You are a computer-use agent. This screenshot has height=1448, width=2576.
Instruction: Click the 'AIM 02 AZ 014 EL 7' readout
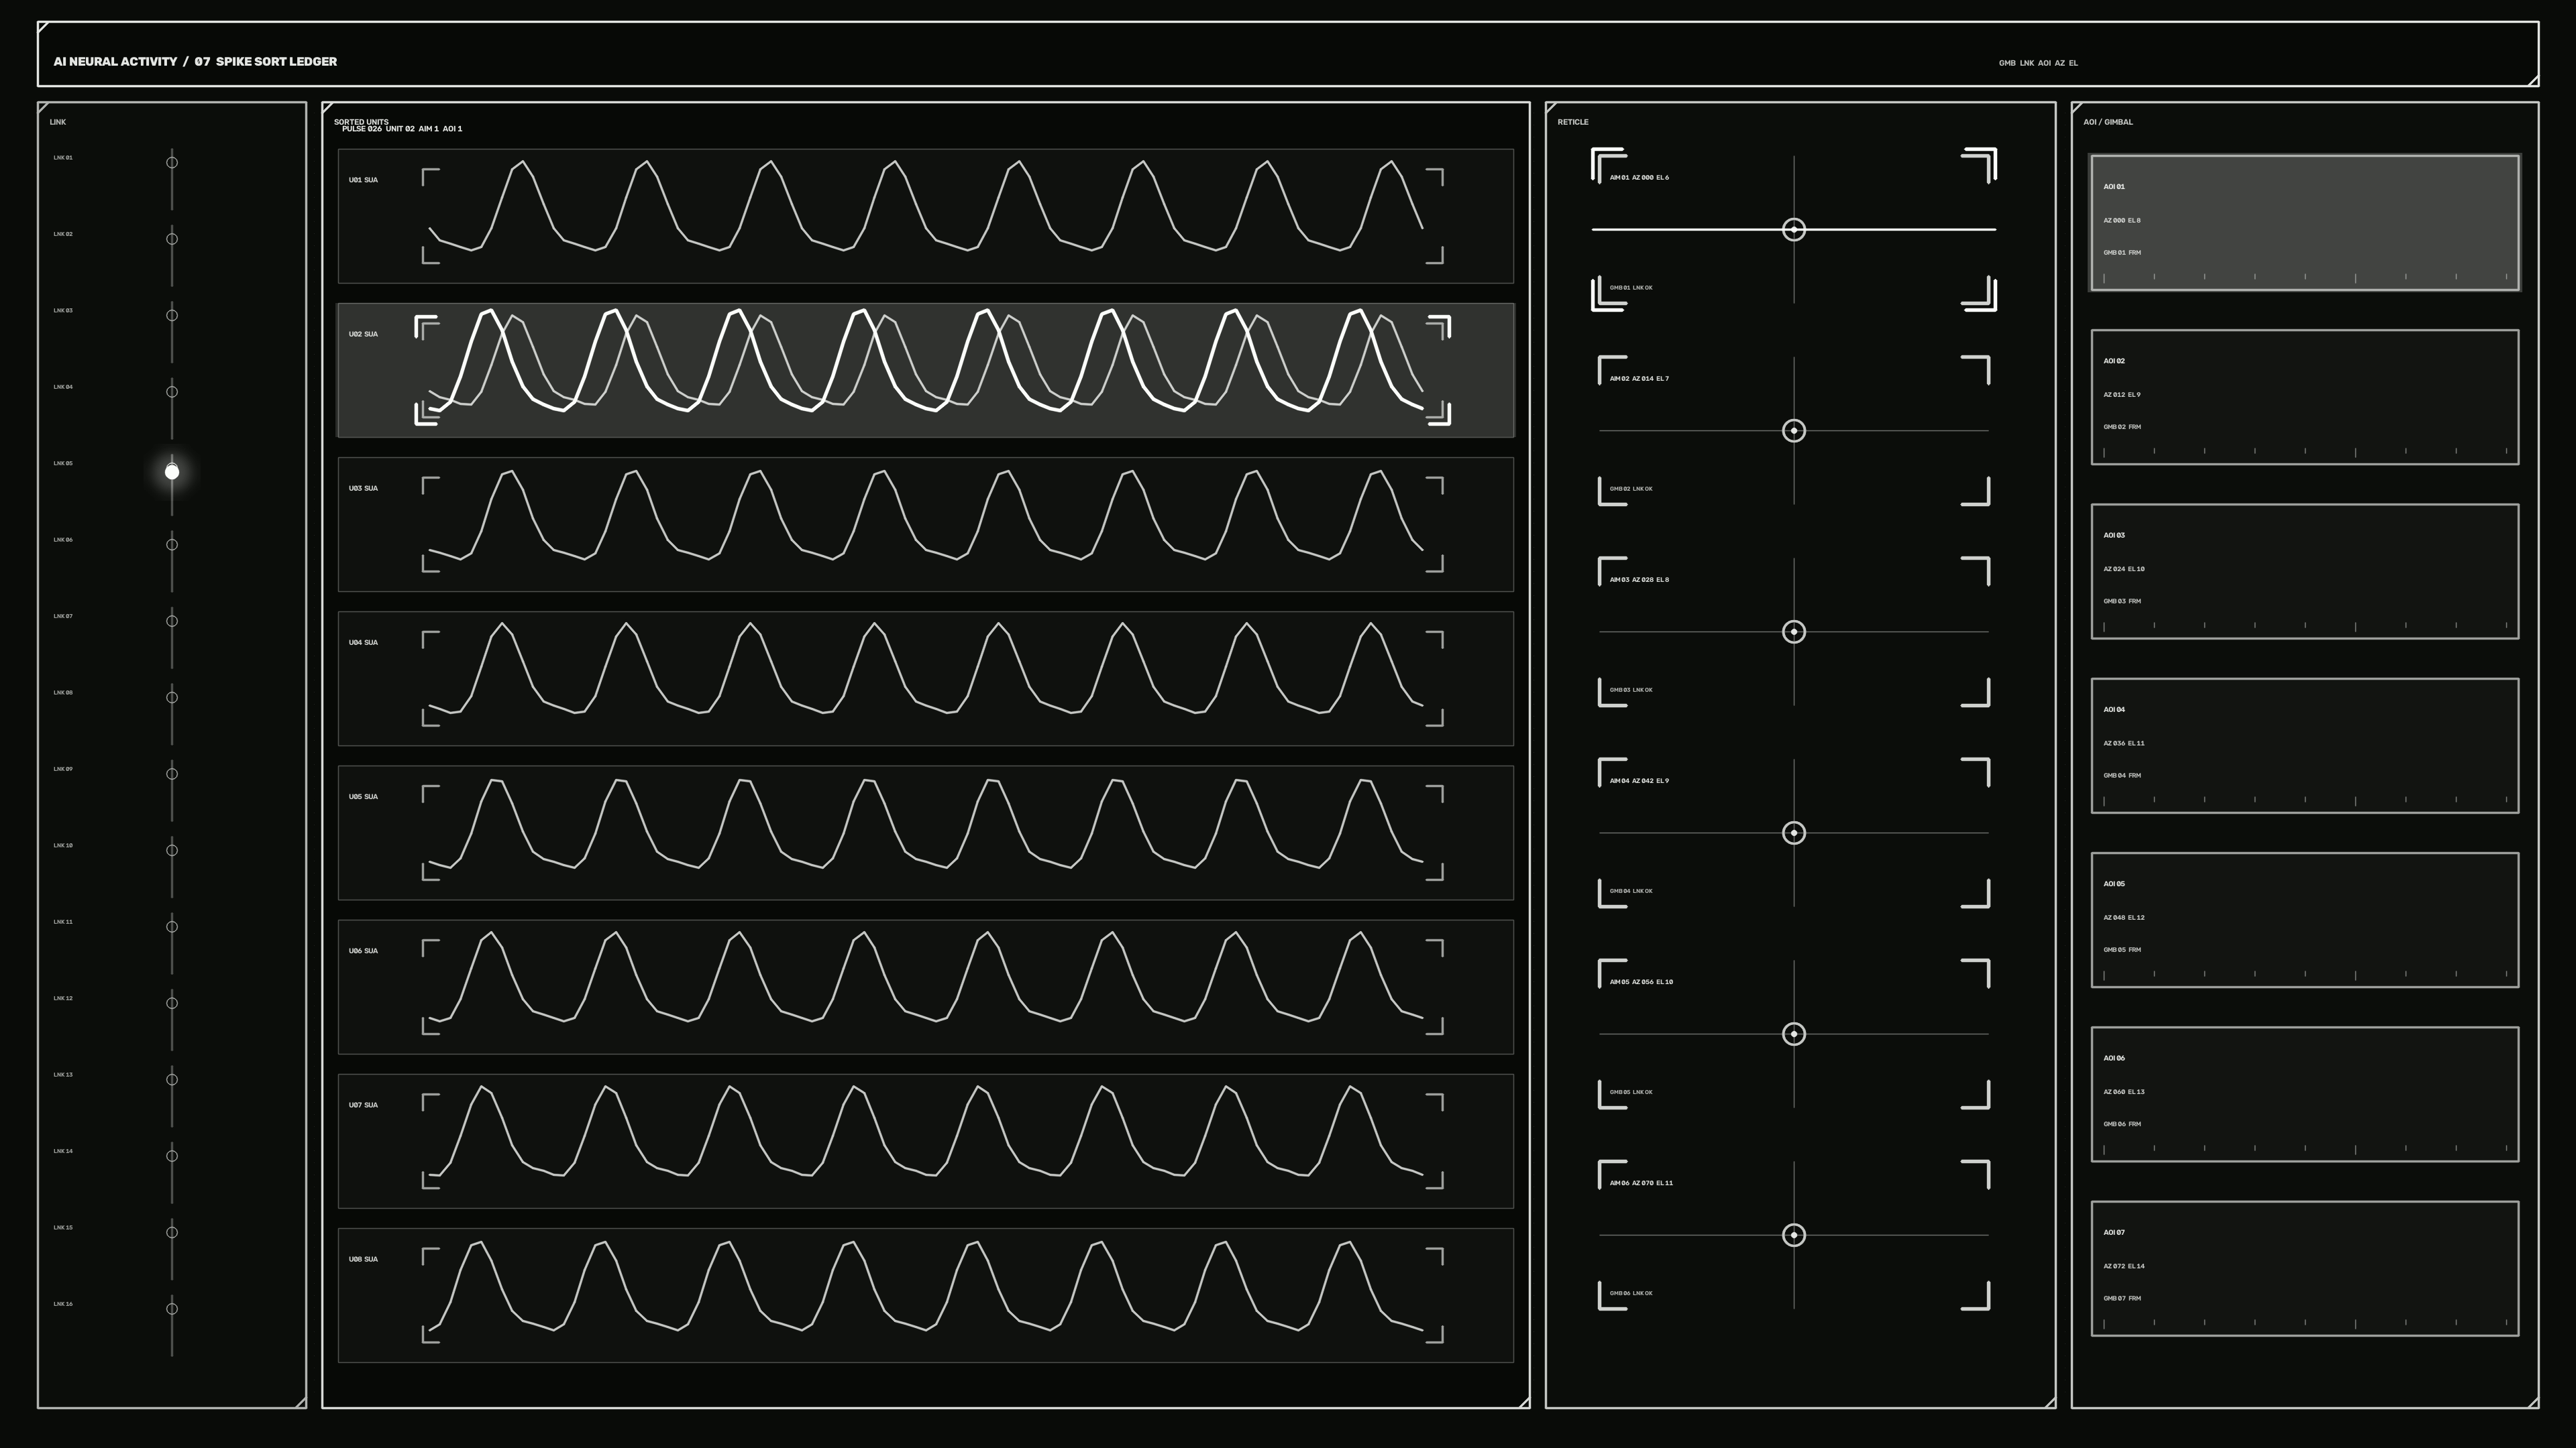click(x=1639, y=379)
